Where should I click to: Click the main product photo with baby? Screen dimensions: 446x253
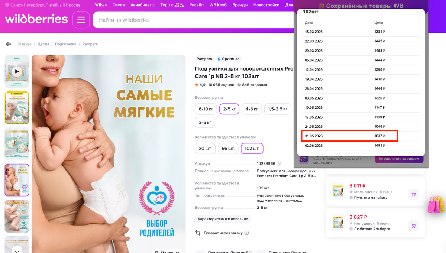(x=109, y=154)
